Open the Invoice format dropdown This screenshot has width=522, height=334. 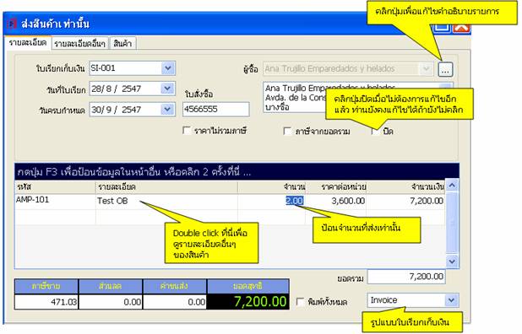point(451,300)
